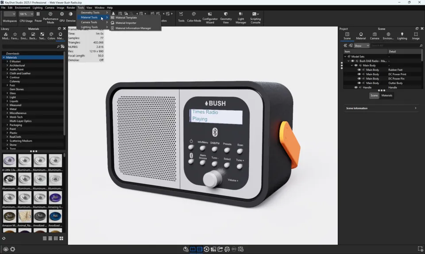Open the Geometry Tools submenu

[x=93, y=12]
